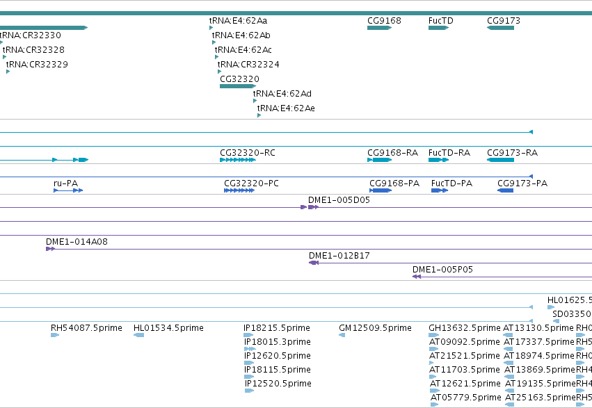The image size is (592, 408).
Task: Click tRNA:E4:62Ad feature label
Action: click(x=282, y=94)
